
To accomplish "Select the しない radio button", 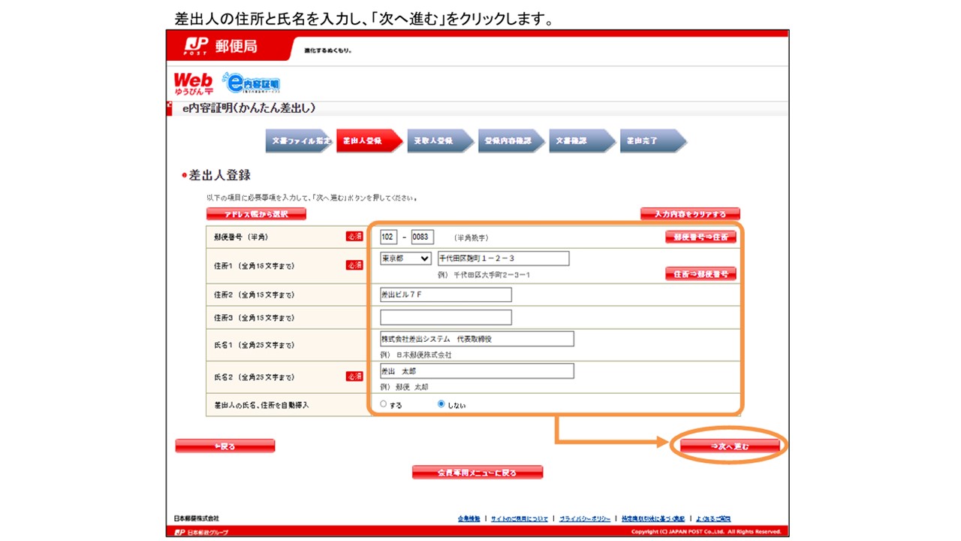I will (441, 404).
